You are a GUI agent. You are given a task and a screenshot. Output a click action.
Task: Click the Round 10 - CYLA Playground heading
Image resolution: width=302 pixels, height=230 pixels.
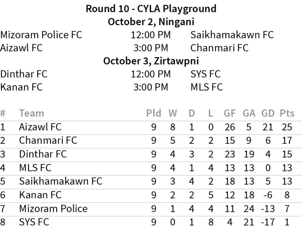pos(151,9)
